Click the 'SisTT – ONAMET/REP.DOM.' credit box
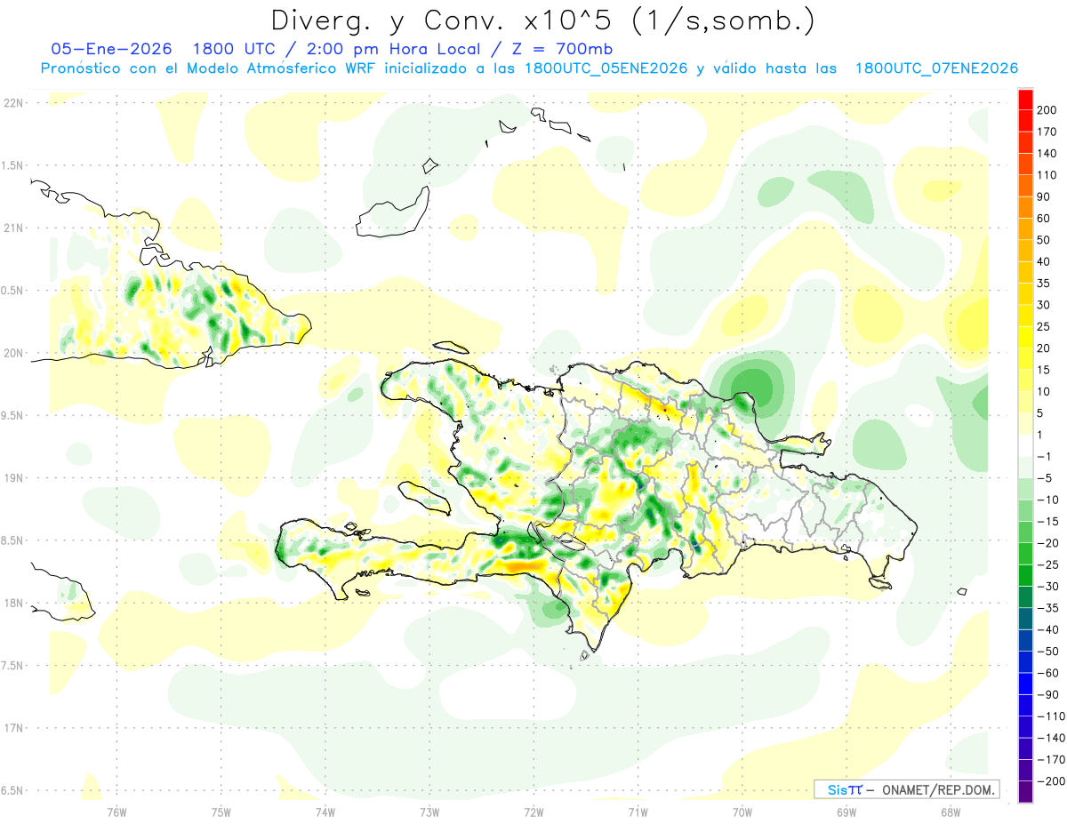This screenshot has height=824, width=1067. [x=906, y=789]
